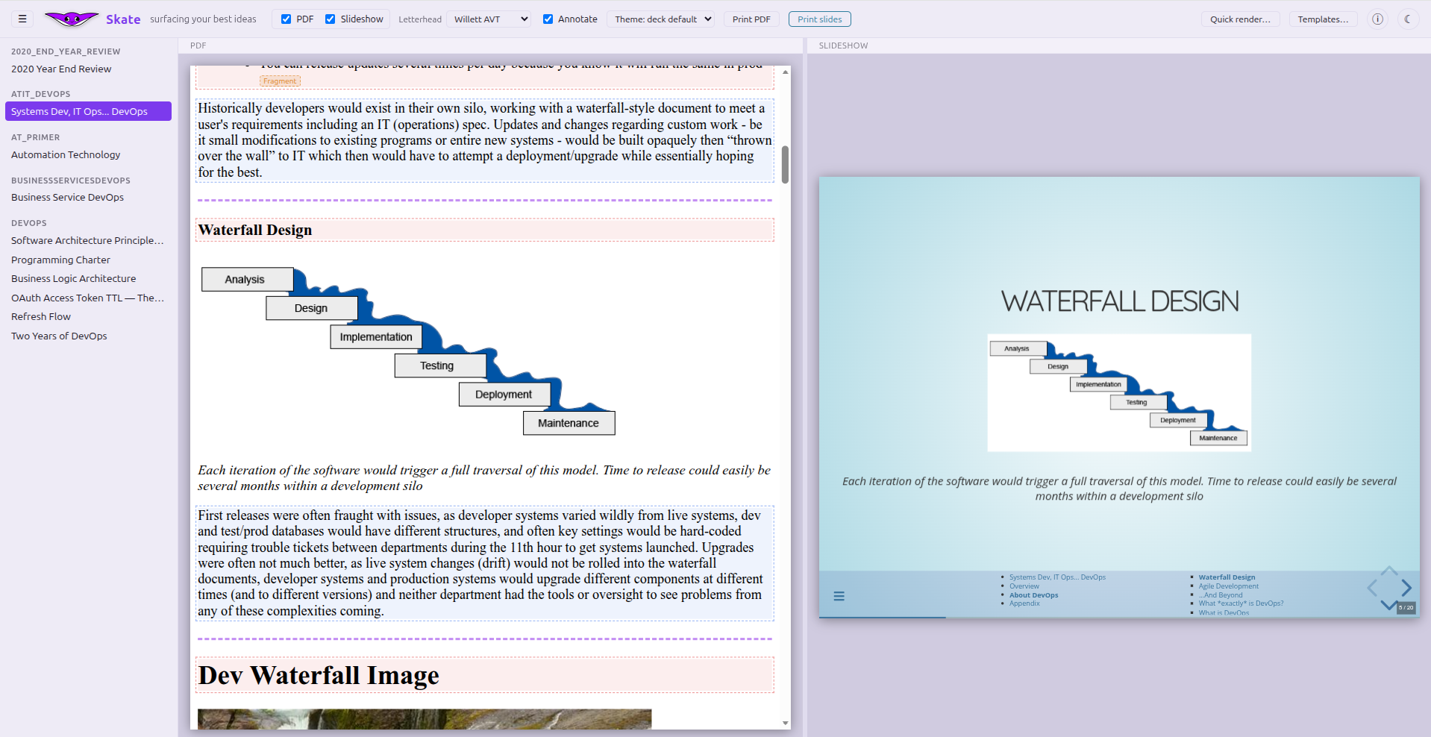The height and width of the screenshot is (737, 1431).
Task: Open the info icon in the header
Action: [x=1377, y=19]
